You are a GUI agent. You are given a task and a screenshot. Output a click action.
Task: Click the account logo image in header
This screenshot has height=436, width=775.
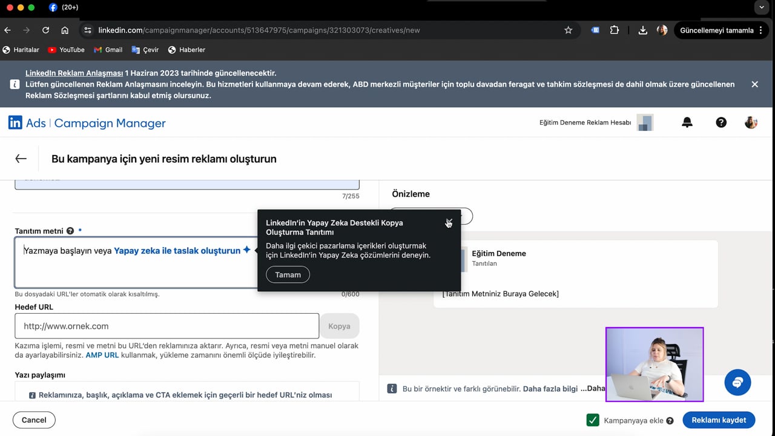(x=645, y=122)
